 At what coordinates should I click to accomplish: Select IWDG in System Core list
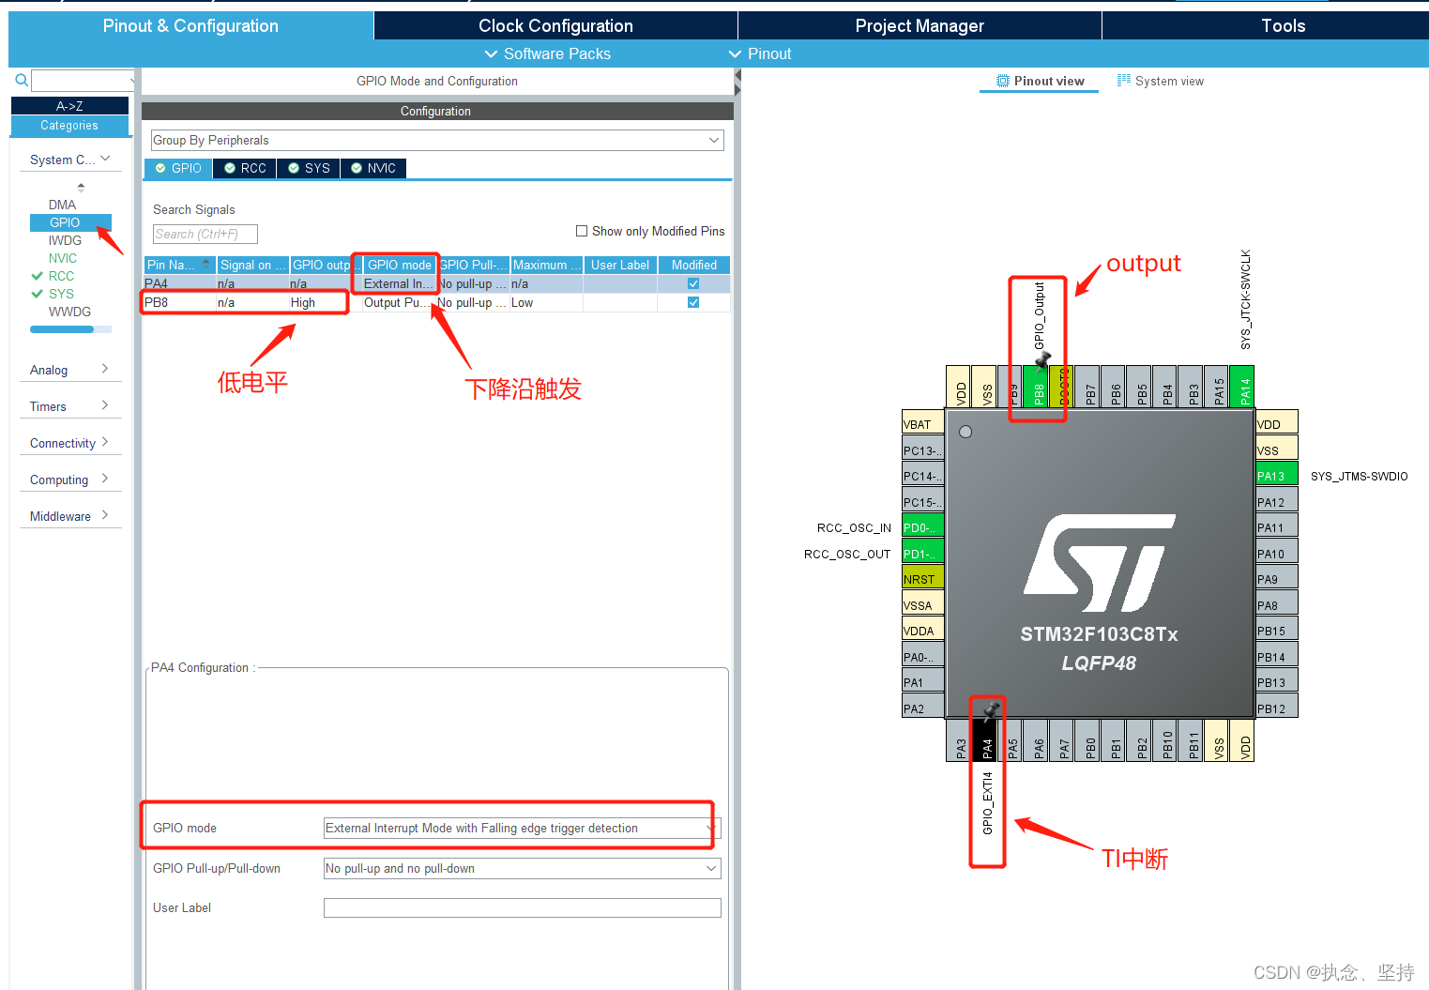pyautogui.click(x=66, y=240)
